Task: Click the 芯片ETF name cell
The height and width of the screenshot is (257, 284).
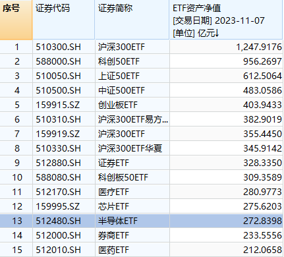Action: [132, 206]
